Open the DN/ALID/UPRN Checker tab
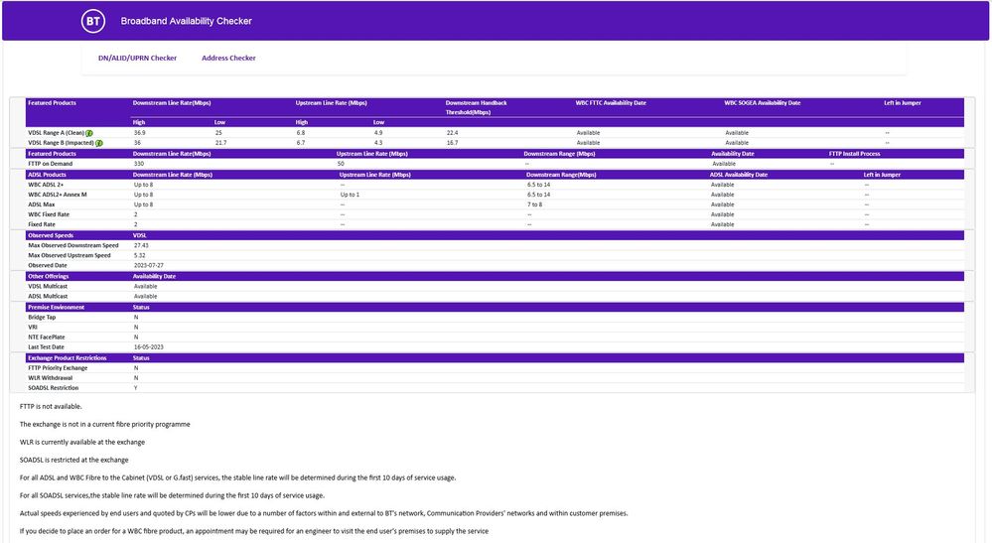The height and width of the screenshot is (543, 992). coord(137,58)
